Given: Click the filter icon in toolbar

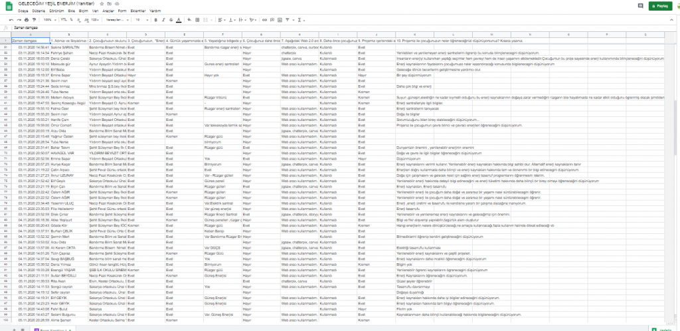Looking at the screenshot, I should [288, 20].
